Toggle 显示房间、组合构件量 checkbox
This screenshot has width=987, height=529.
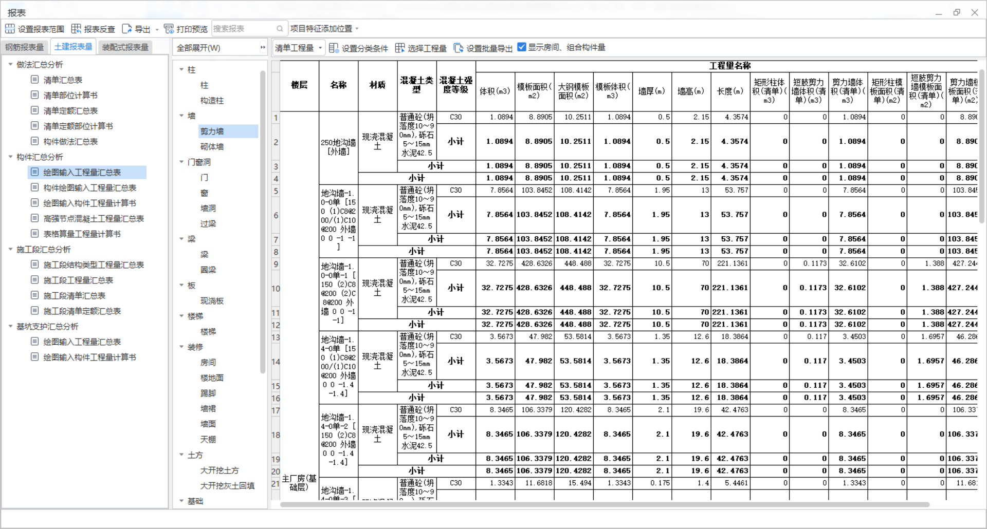[522, 47]
